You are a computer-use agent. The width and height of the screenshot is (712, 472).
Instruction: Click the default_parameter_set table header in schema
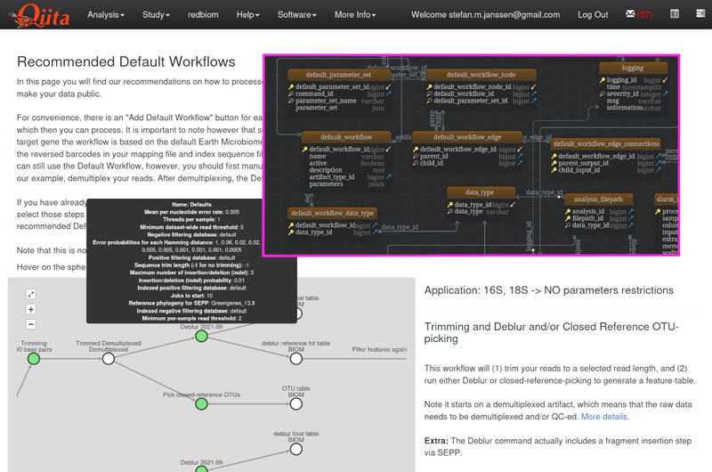pyautogui.click(x=338, y=75)
